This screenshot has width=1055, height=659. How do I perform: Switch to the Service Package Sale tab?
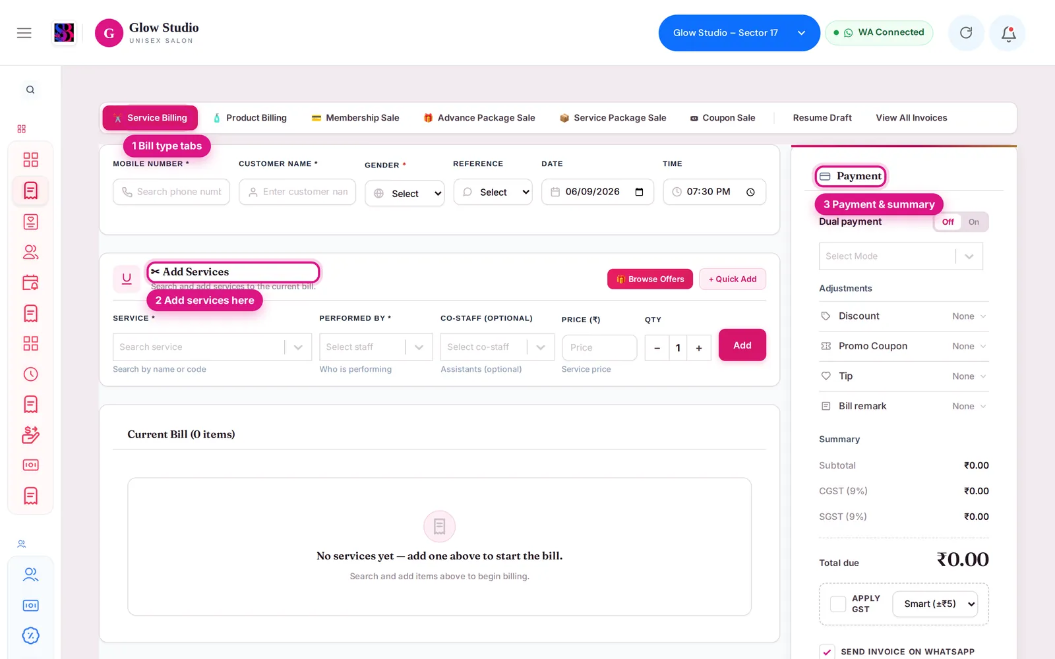pyautogui.click(x=613, y=118)
